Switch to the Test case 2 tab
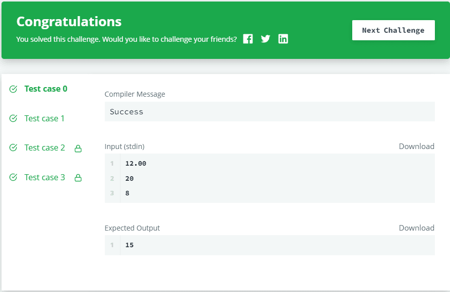Viewport: 450px width, 292px height. coord(45,148)
